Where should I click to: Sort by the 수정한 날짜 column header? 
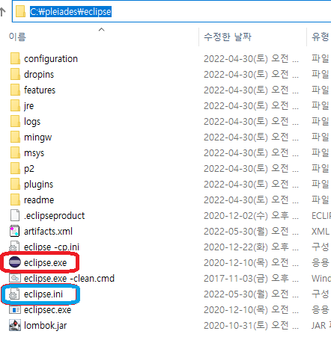[x=228, y=37]
